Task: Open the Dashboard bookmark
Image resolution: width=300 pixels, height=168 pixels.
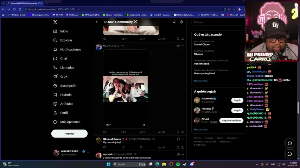Action: 72,15
